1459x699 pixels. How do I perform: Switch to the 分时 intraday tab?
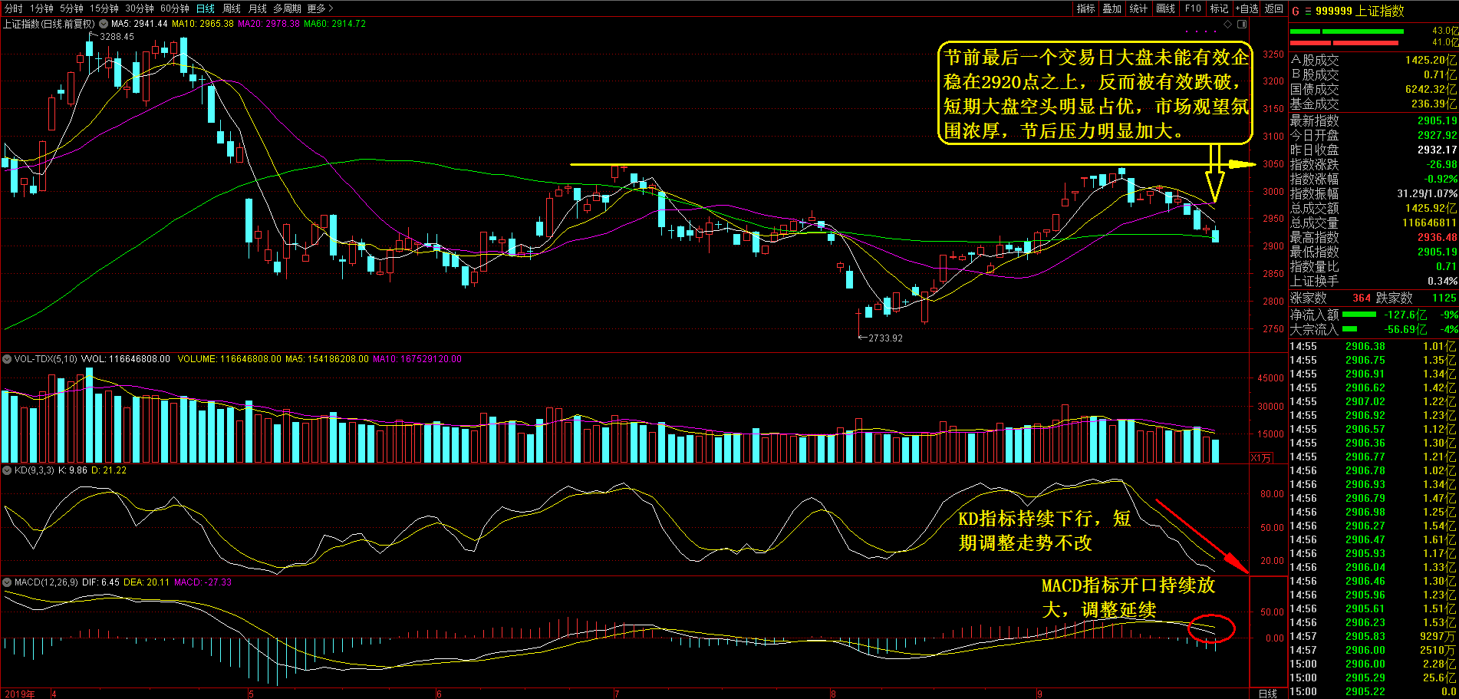14,8
